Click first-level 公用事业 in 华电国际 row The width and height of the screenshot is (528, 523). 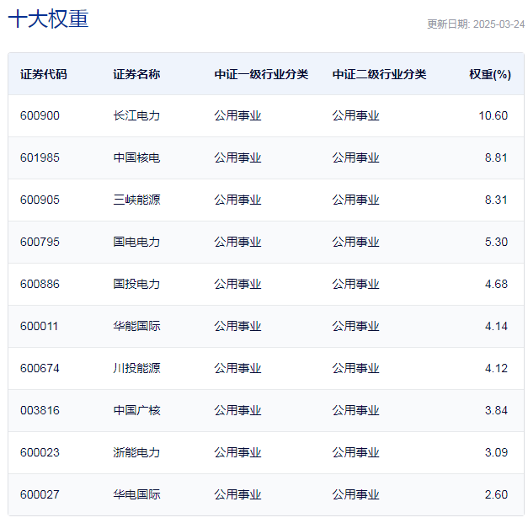[237, 494]
